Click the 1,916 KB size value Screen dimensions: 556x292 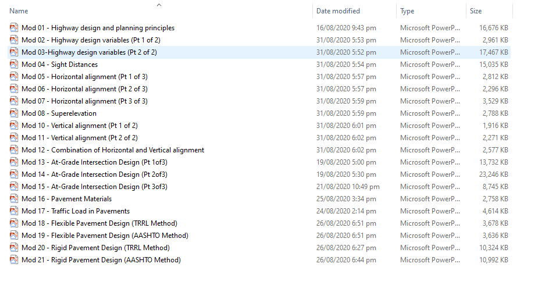tap(495, 126)
